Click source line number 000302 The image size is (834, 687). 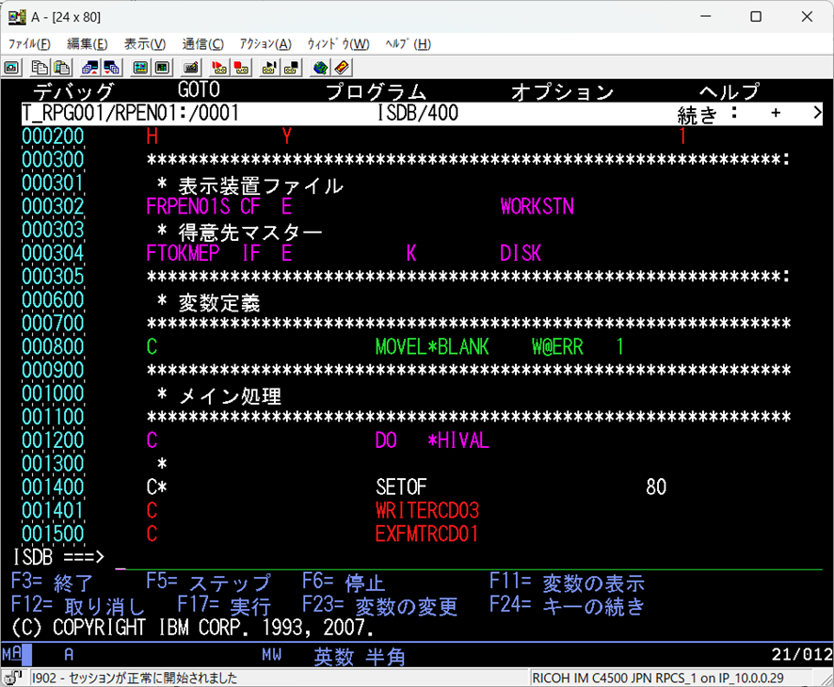(x=53, y=206)
